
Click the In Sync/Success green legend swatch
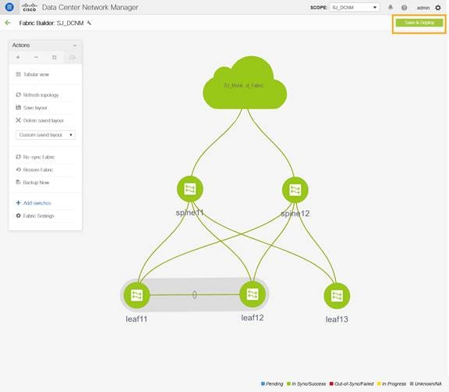pos(288,383)
